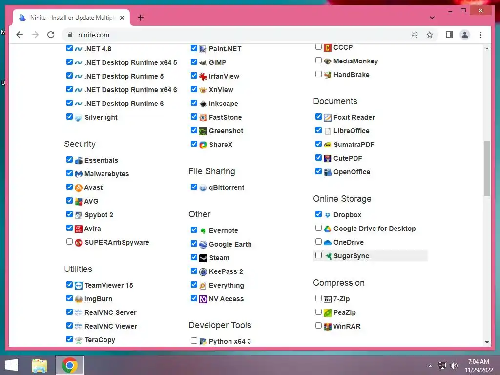The image size is (500, 375).
Task: Click the AVG icon
Action: pos(79,202)
